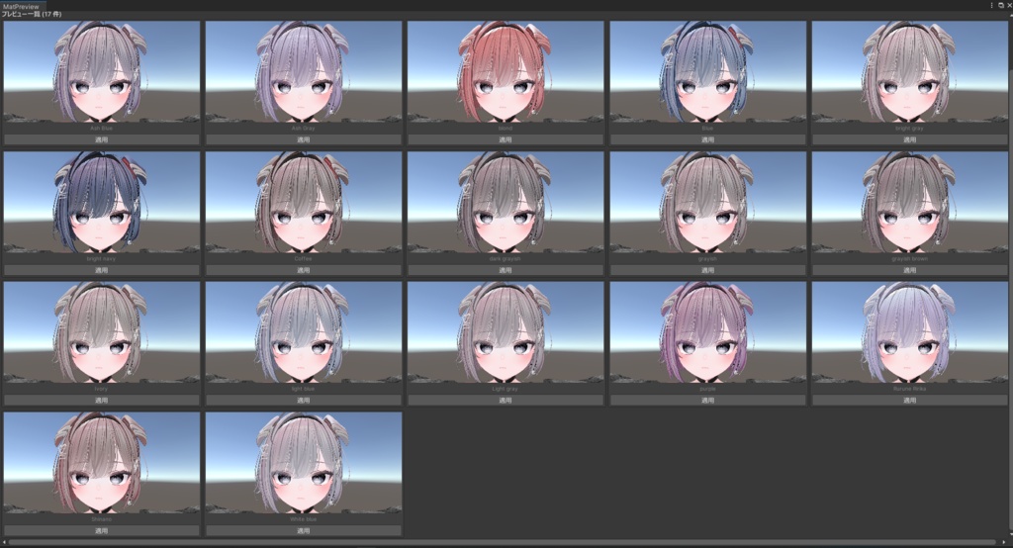Select the bright navy preview thumbnail
The image size is (1013, 548).
click(102, 202)
